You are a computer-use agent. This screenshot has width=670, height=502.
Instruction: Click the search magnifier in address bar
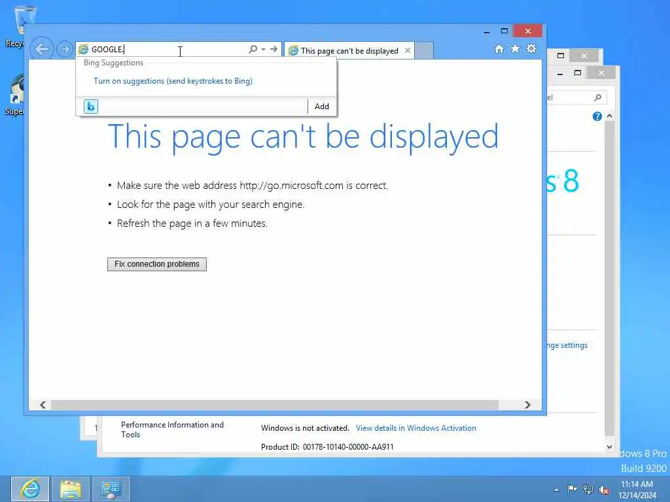[253, 49]
